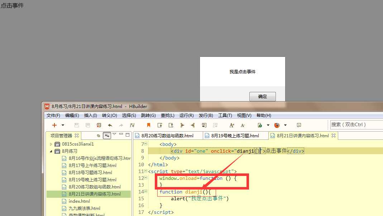The image size is (383, 216).
Task: Open the 视图(V) menu
Action: coord(244,115)
